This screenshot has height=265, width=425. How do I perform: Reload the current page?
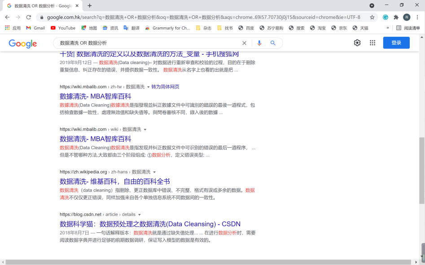[x=28, y=17]
